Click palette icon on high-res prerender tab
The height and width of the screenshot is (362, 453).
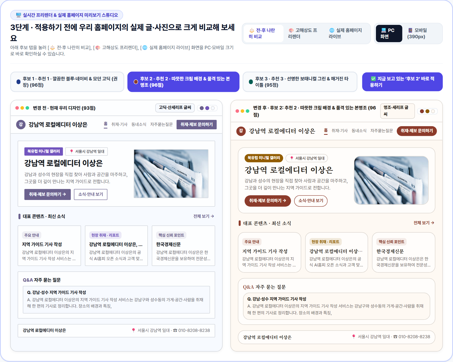point(291,30)
